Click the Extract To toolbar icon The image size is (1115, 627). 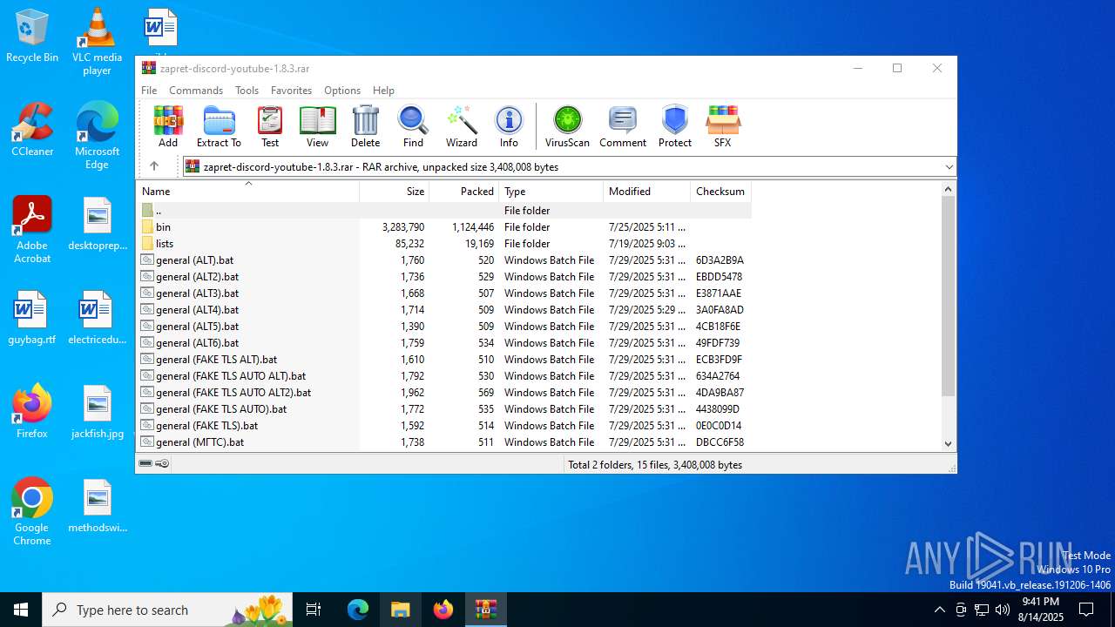tap(219, 127)
